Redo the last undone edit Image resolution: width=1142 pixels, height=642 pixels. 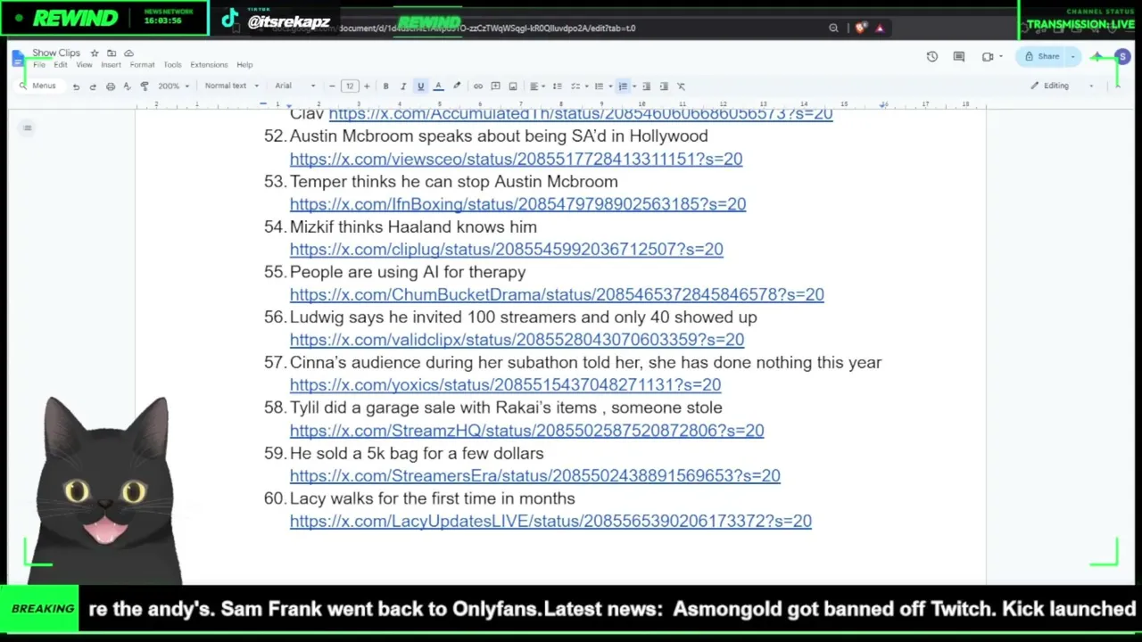click(93, 86)
